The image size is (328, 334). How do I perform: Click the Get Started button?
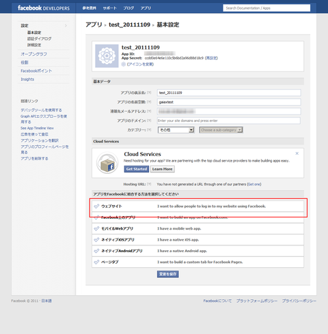coord(137,169)
